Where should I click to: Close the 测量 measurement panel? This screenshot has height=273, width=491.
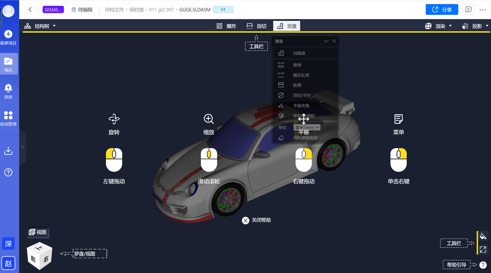pos(334,41)
